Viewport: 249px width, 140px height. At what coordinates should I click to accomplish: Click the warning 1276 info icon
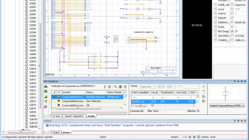[x=47, y=125]
